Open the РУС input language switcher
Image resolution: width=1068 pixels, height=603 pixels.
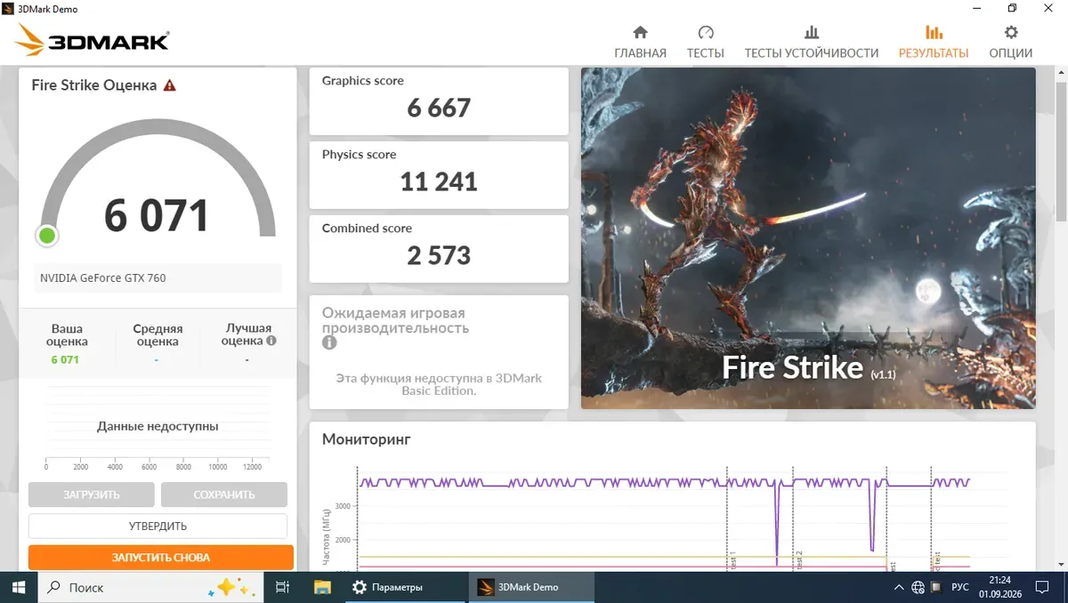[x=960, y=588]
